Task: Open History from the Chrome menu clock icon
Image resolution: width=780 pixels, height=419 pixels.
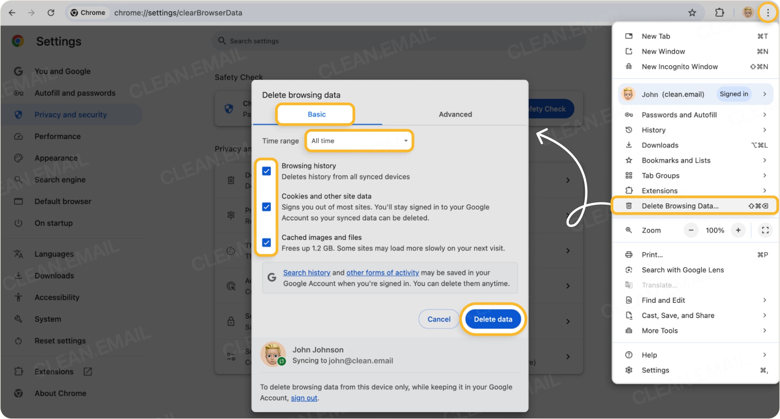Action: [x=629, y=130]
